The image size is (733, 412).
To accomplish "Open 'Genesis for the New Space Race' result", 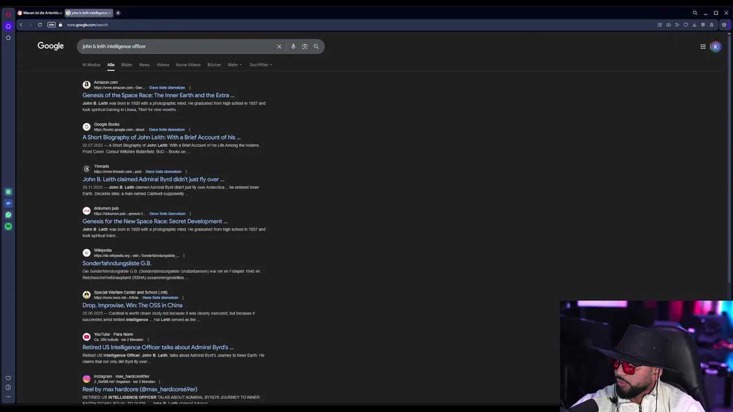I will [155, 221].
